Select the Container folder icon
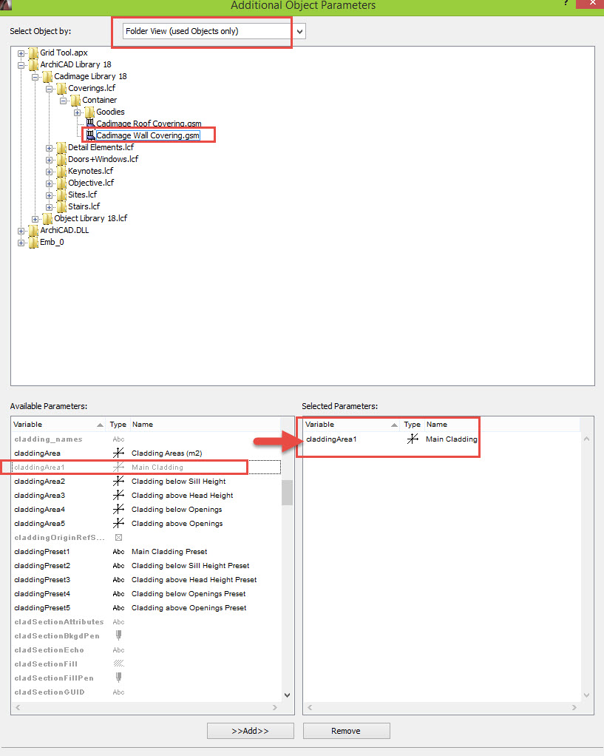 click(75, 100)
